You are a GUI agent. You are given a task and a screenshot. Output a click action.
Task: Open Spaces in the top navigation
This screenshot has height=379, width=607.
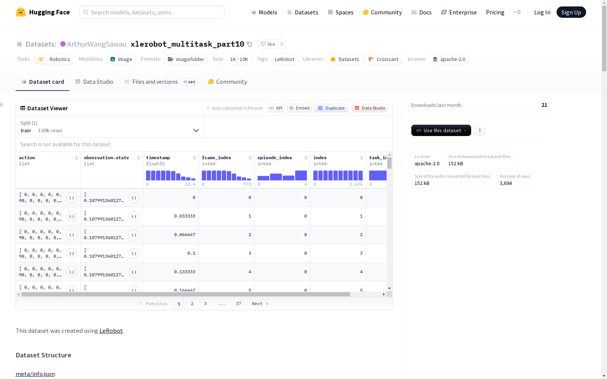(341, 12)
